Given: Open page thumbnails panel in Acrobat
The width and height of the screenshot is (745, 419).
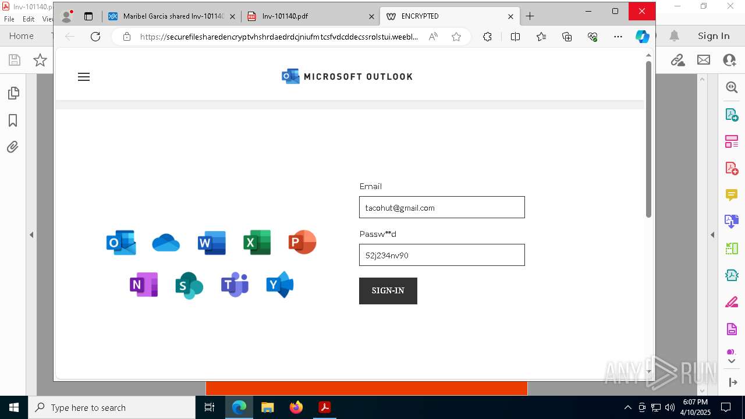Looking at the screenshot, I should pos(13,93).
